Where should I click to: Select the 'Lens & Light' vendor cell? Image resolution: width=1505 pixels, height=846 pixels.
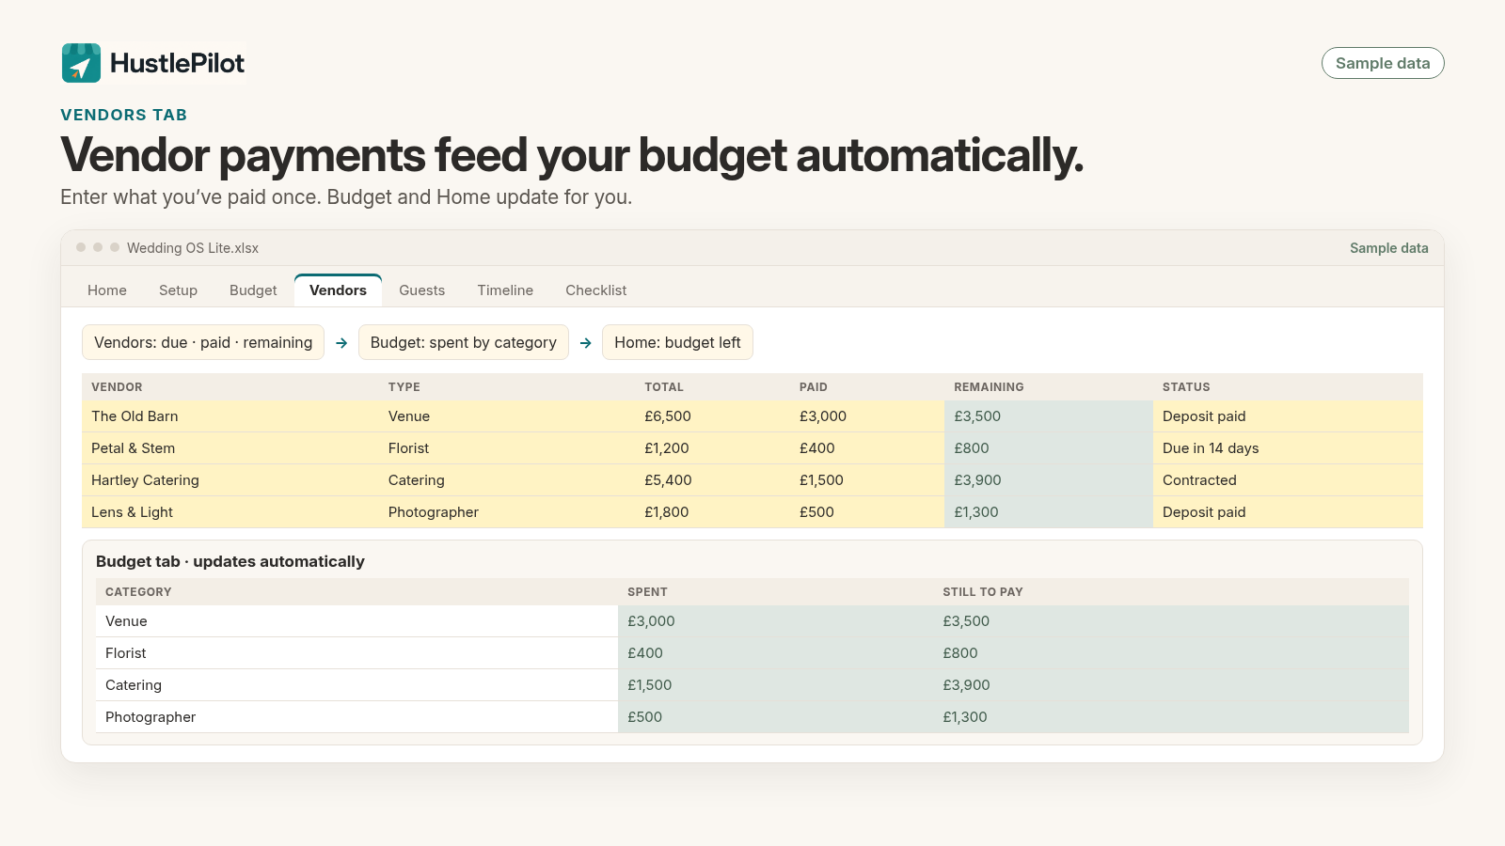tap(230, 512)
